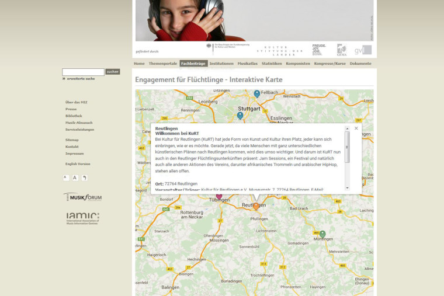Click the header photo of girl with headphones
The image size is (444, 296).
[x=254, y=20]
